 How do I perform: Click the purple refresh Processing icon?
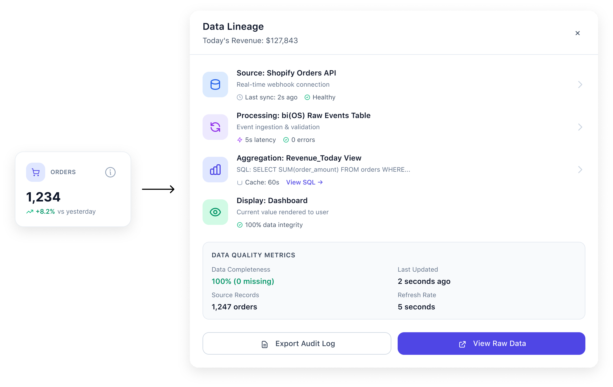215,127
